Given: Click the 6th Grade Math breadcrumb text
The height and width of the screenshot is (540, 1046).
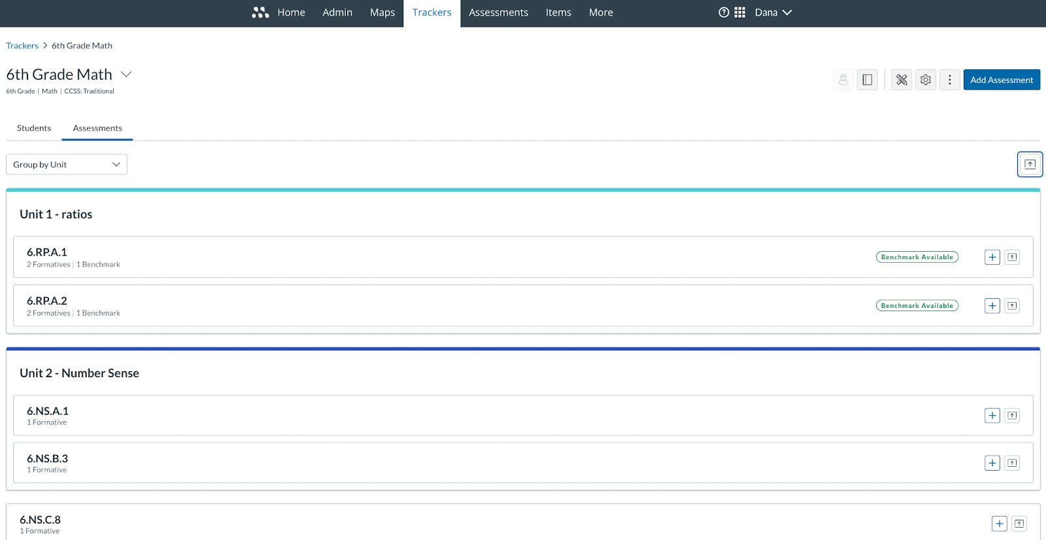Looking at the screenshot, I should pyautogui.click(x=82, y=46).
